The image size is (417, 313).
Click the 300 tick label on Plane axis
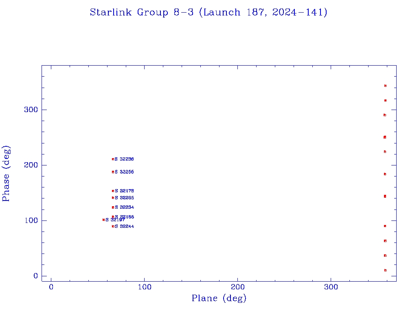point(331,287)
